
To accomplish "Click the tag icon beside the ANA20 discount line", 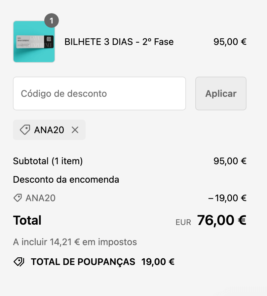I will click(x=18, y=198).
